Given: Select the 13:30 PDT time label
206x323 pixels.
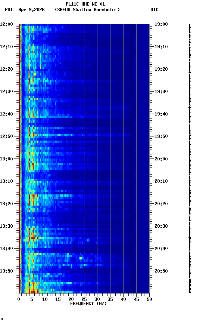Looking at the screenshot, I should 6,227.
